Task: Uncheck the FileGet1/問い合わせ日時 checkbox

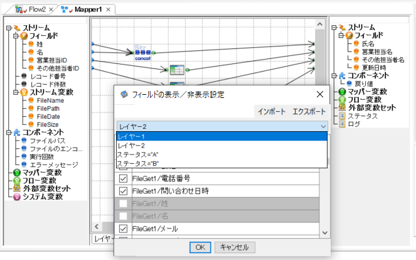Action: tap(124, 191)
